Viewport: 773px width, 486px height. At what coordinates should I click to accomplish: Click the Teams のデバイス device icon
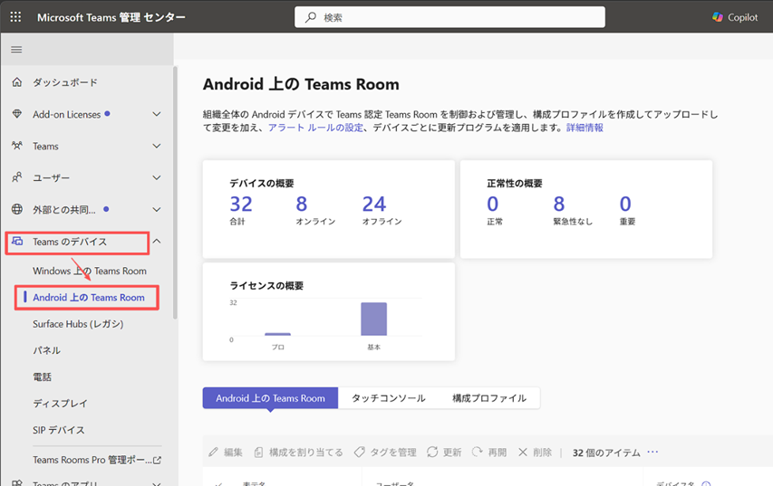[x=17, y=242]
